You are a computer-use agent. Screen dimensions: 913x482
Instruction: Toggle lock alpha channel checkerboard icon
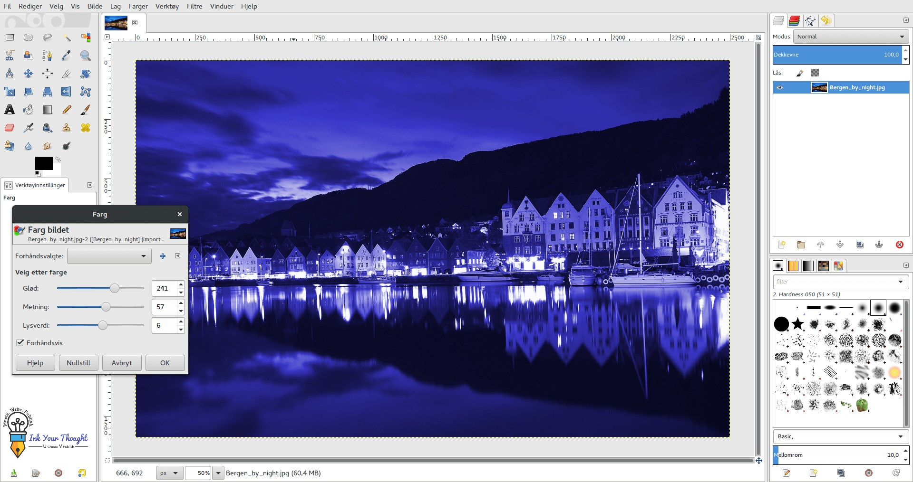click(x=815, y=73)
